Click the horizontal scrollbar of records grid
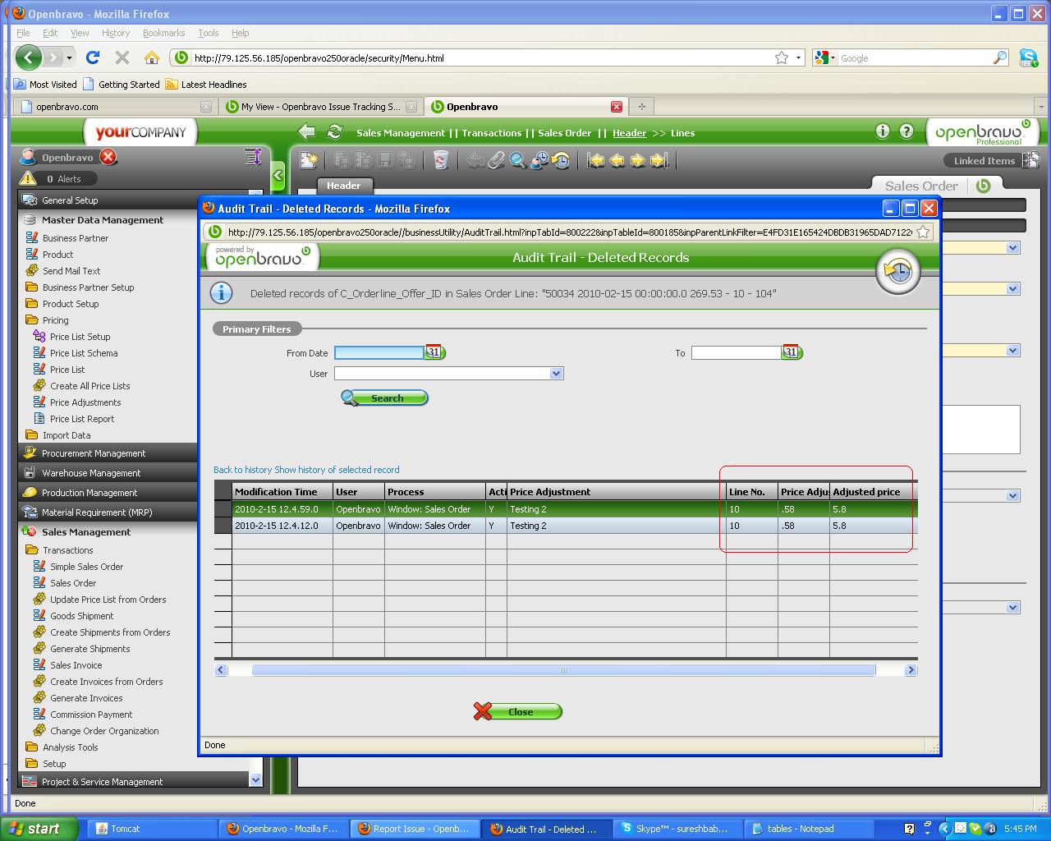 pyautogui.click(x=563, y=670)
